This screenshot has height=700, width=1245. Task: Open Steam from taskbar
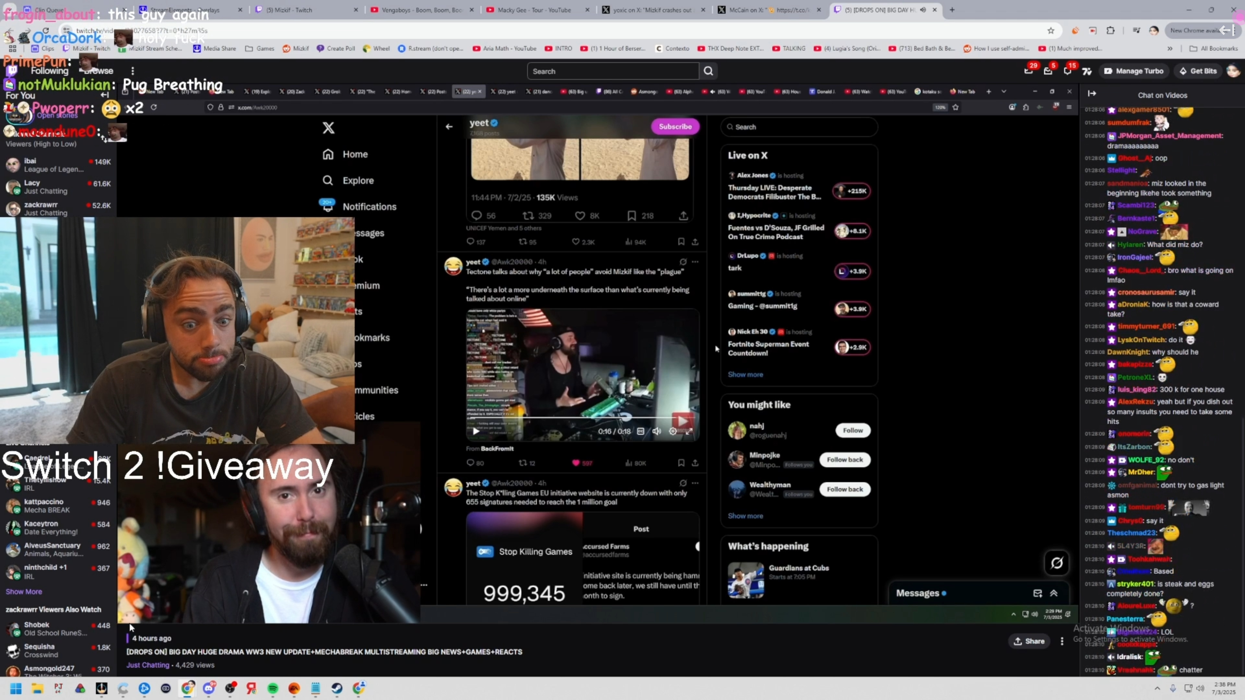pyautogui.click(x=337, y=688)
